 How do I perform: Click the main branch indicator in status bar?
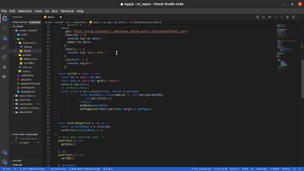[x=7, y=169]
